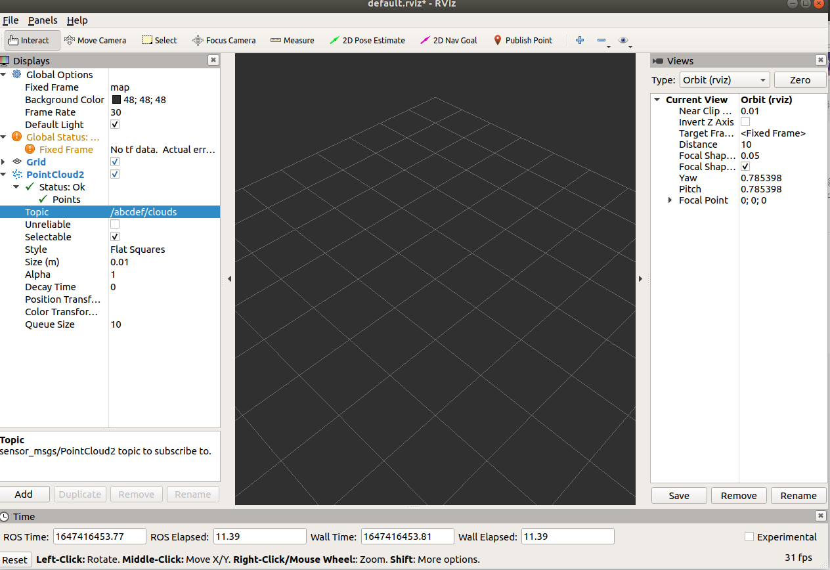The image size is (830, 570).
Task: Open the view Type dropdown
Action: tap(724, 80)
